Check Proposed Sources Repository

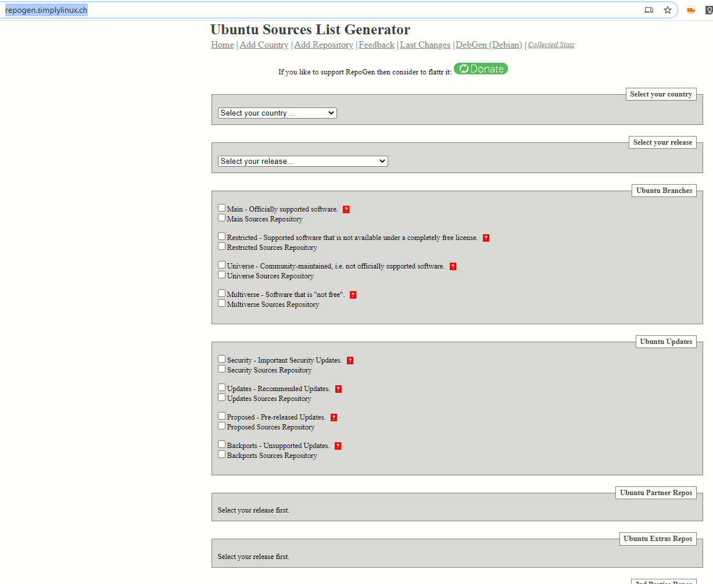point(222,426)
